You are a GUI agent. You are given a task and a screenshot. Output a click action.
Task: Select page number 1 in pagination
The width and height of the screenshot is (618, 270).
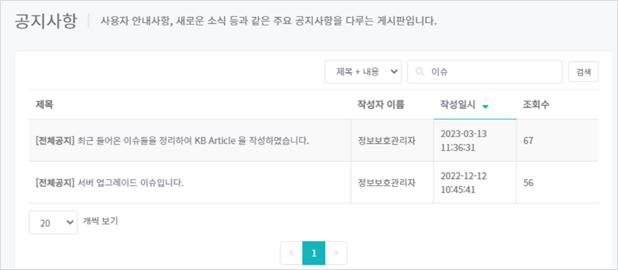pyautogui.click(x=314, y=253)
